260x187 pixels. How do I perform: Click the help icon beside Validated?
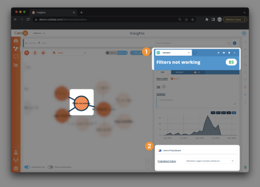pos(195,53)
